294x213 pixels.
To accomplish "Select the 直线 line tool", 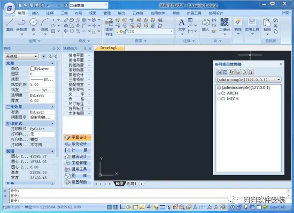I will [x=10, y=25].
